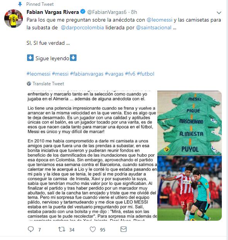228x240 pixels.
Task: Like the tweet with the heart icon
Action: 93,229
